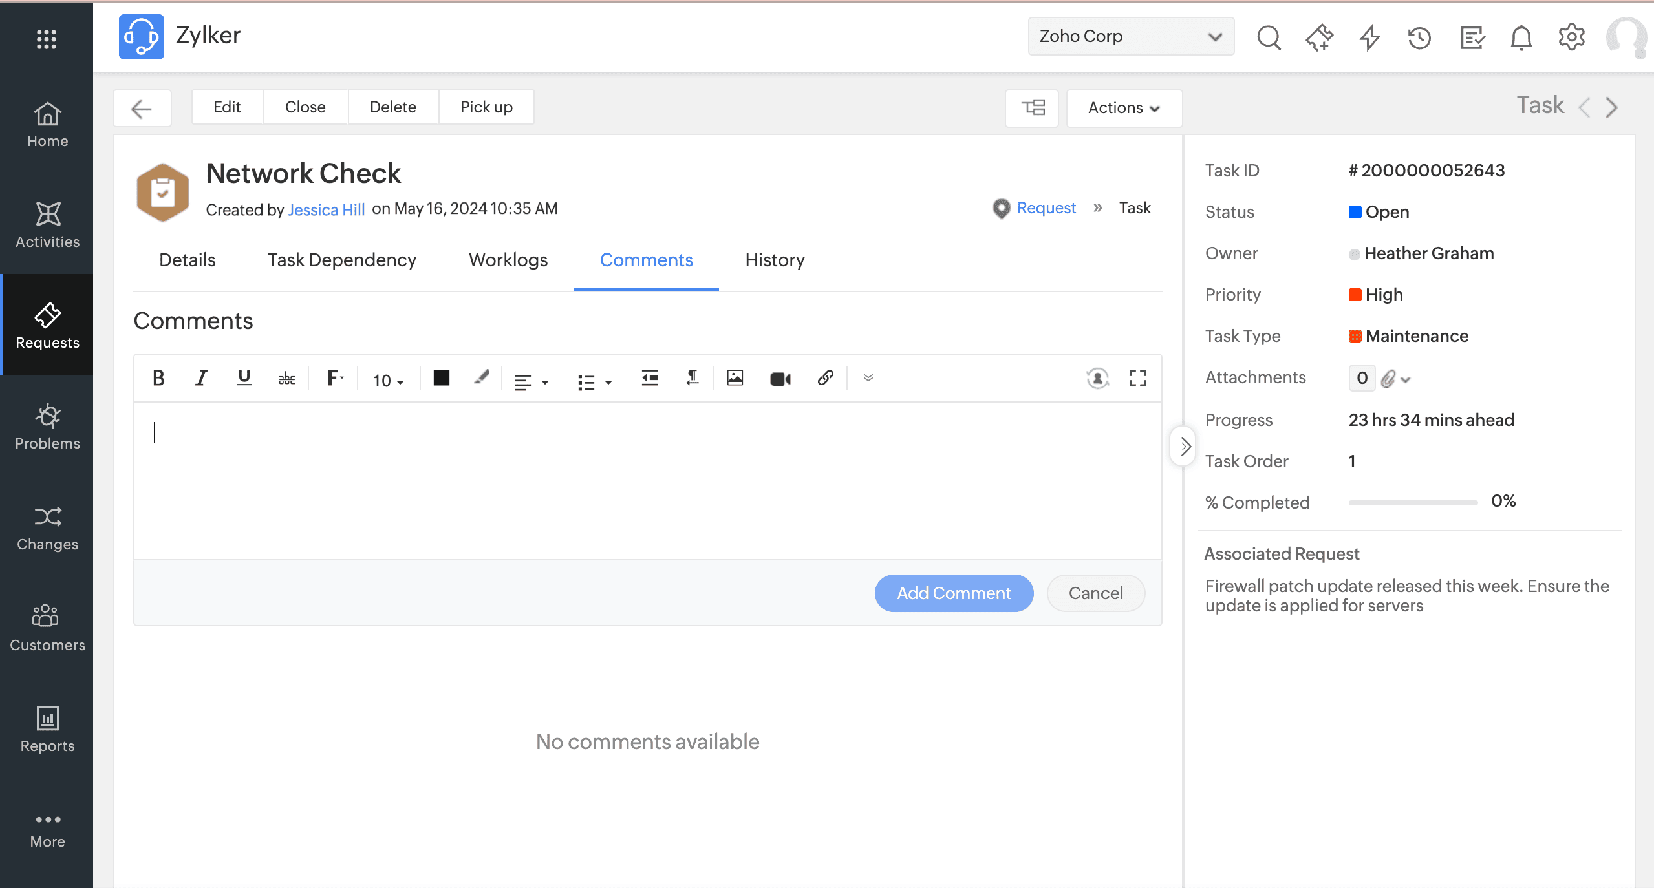
Task: Click the Add Comment button
Action: [x=954, y=593]
